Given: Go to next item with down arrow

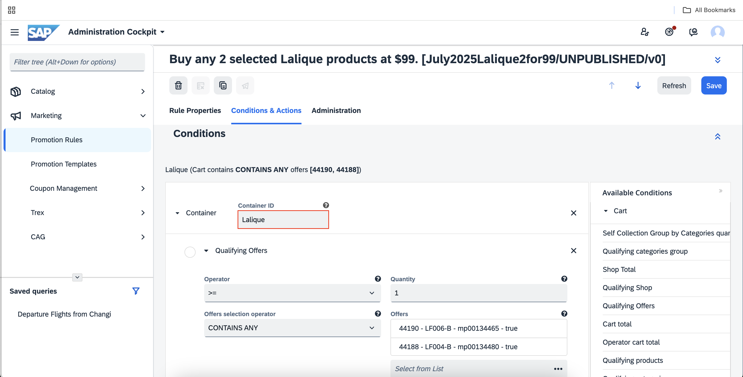Looking at the screenshot, I should (x=638, y=85).
